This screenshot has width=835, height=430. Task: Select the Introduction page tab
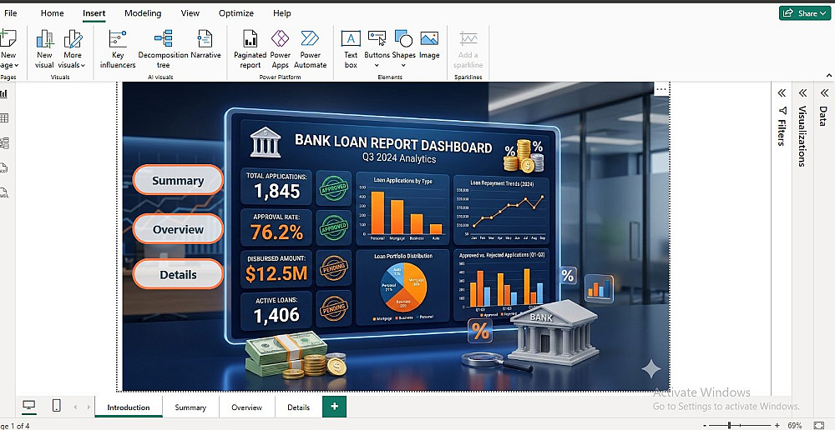[x=129, y=407]
